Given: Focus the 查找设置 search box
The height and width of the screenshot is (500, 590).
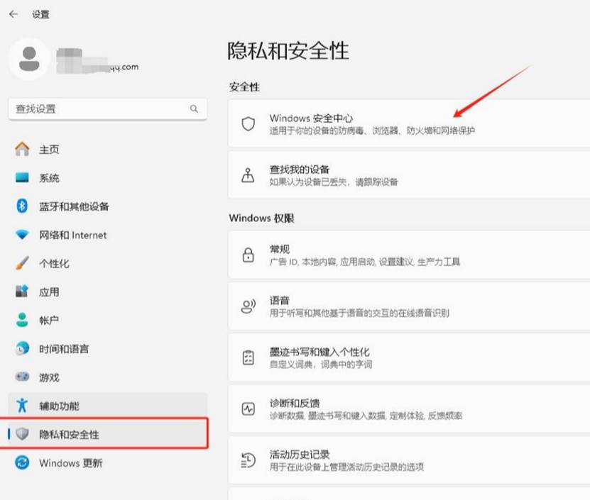Looking at the screenshot, I should tap(108, 109).
